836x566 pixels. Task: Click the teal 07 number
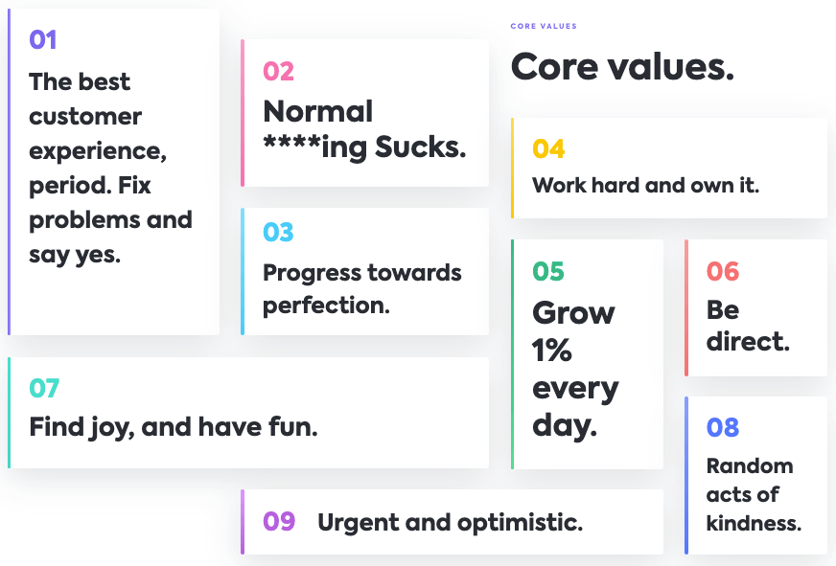(x=44, y=388)
